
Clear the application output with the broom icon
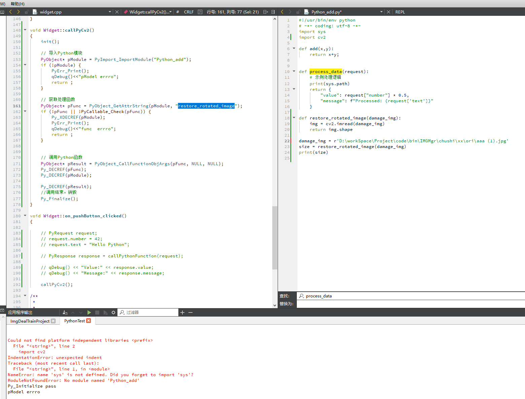click(65, 313)
